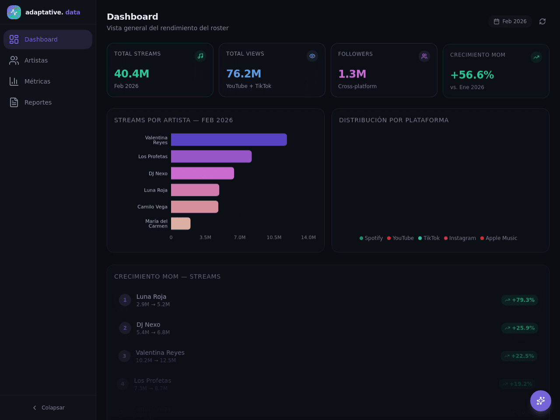Click the +25.9% growth badge
Viewport: 560px width, 420px height.
[x=520, y=328]
